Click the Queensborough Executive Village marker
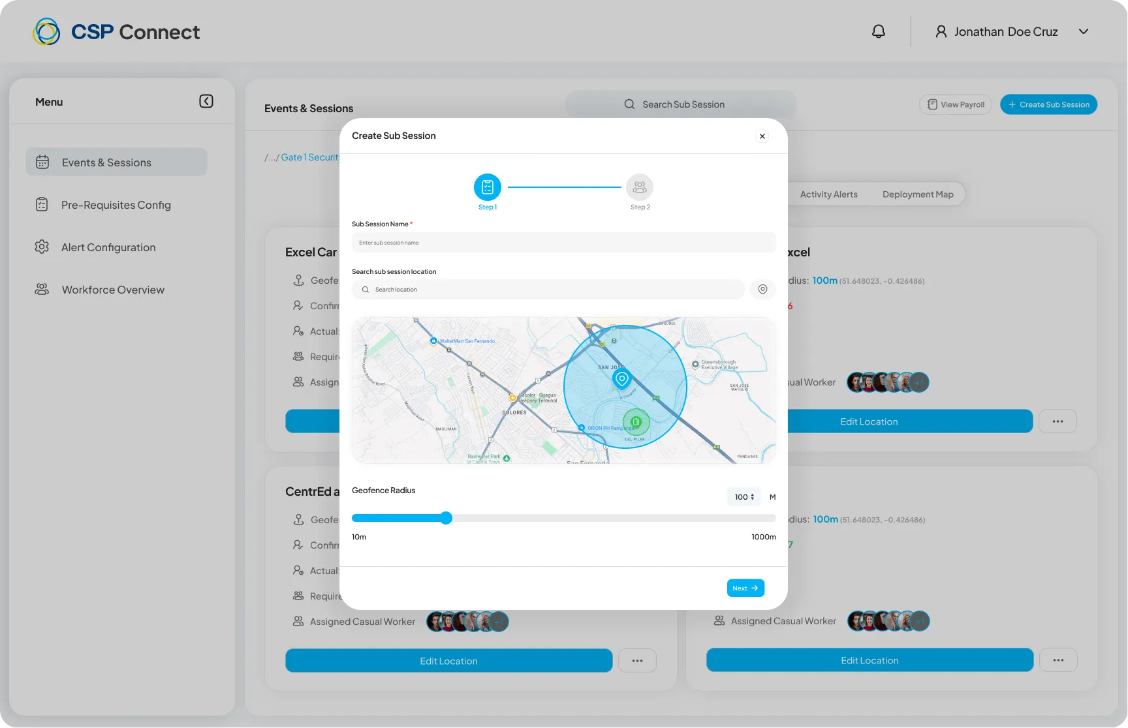This screenshot has width=1128, height=728. [x=695, y=364]
